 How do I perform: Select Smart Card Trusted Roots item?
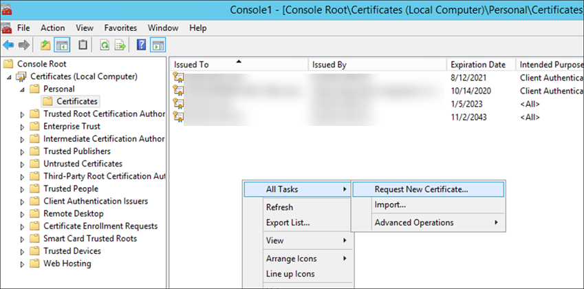(89, 238)
